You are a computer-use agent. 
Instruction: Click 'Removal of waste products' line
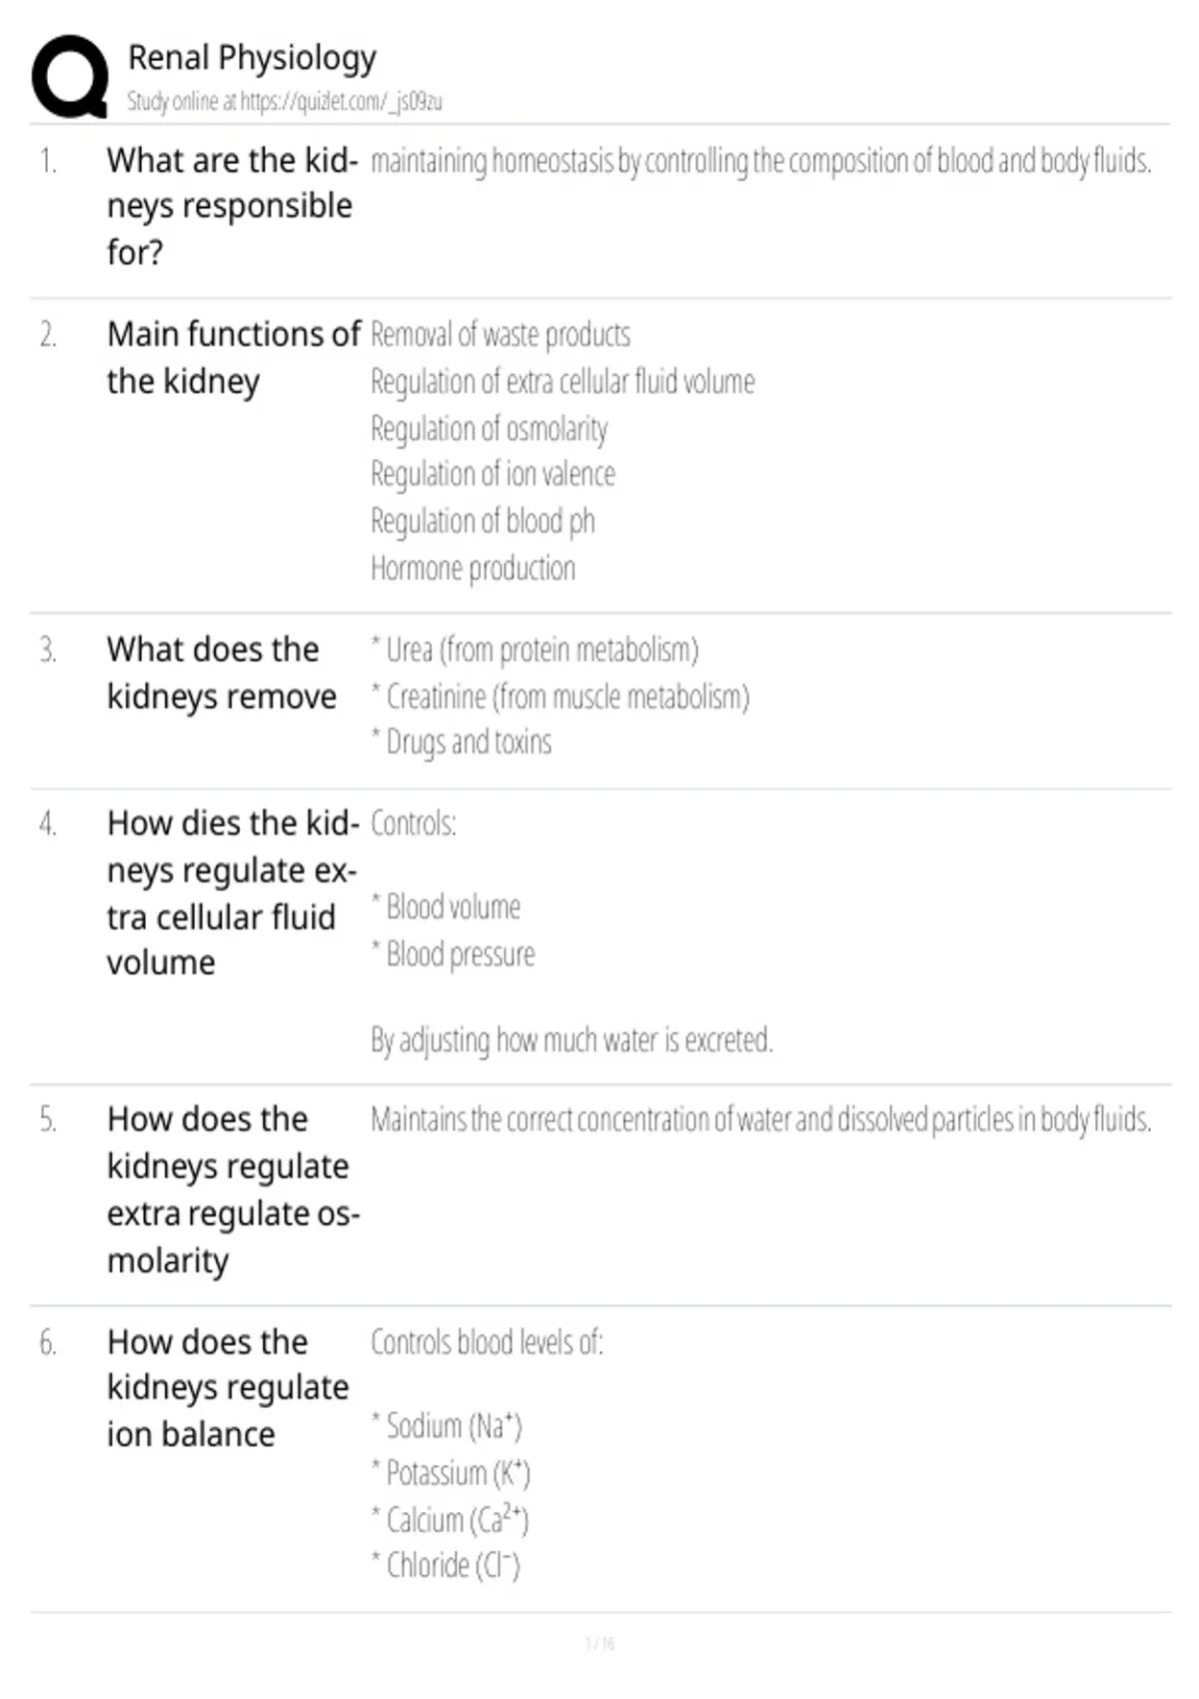pyautogui.click(x=501, y=335)
